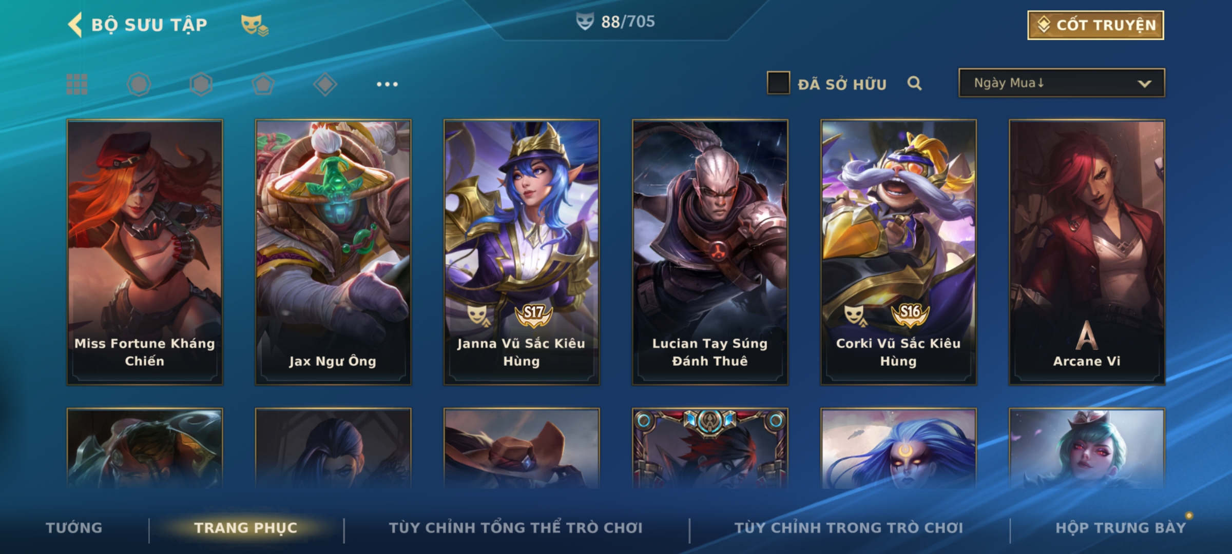The height and width of the screenshot is (554, 1232).
Task: Filter skins by the pentagon rarity gem icon
Action: point(263,84)
